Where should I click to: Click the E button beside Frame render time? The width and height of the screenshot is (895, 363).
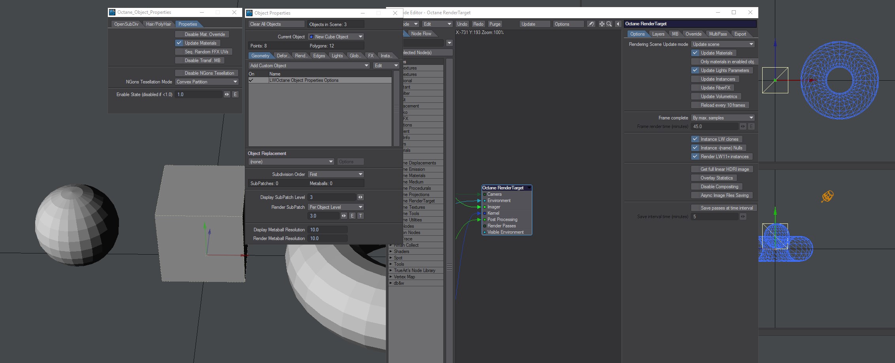pos(751,127)
